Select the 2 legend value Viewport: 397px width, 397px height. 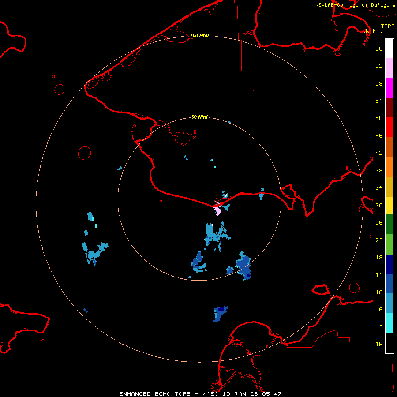[380, 327]
